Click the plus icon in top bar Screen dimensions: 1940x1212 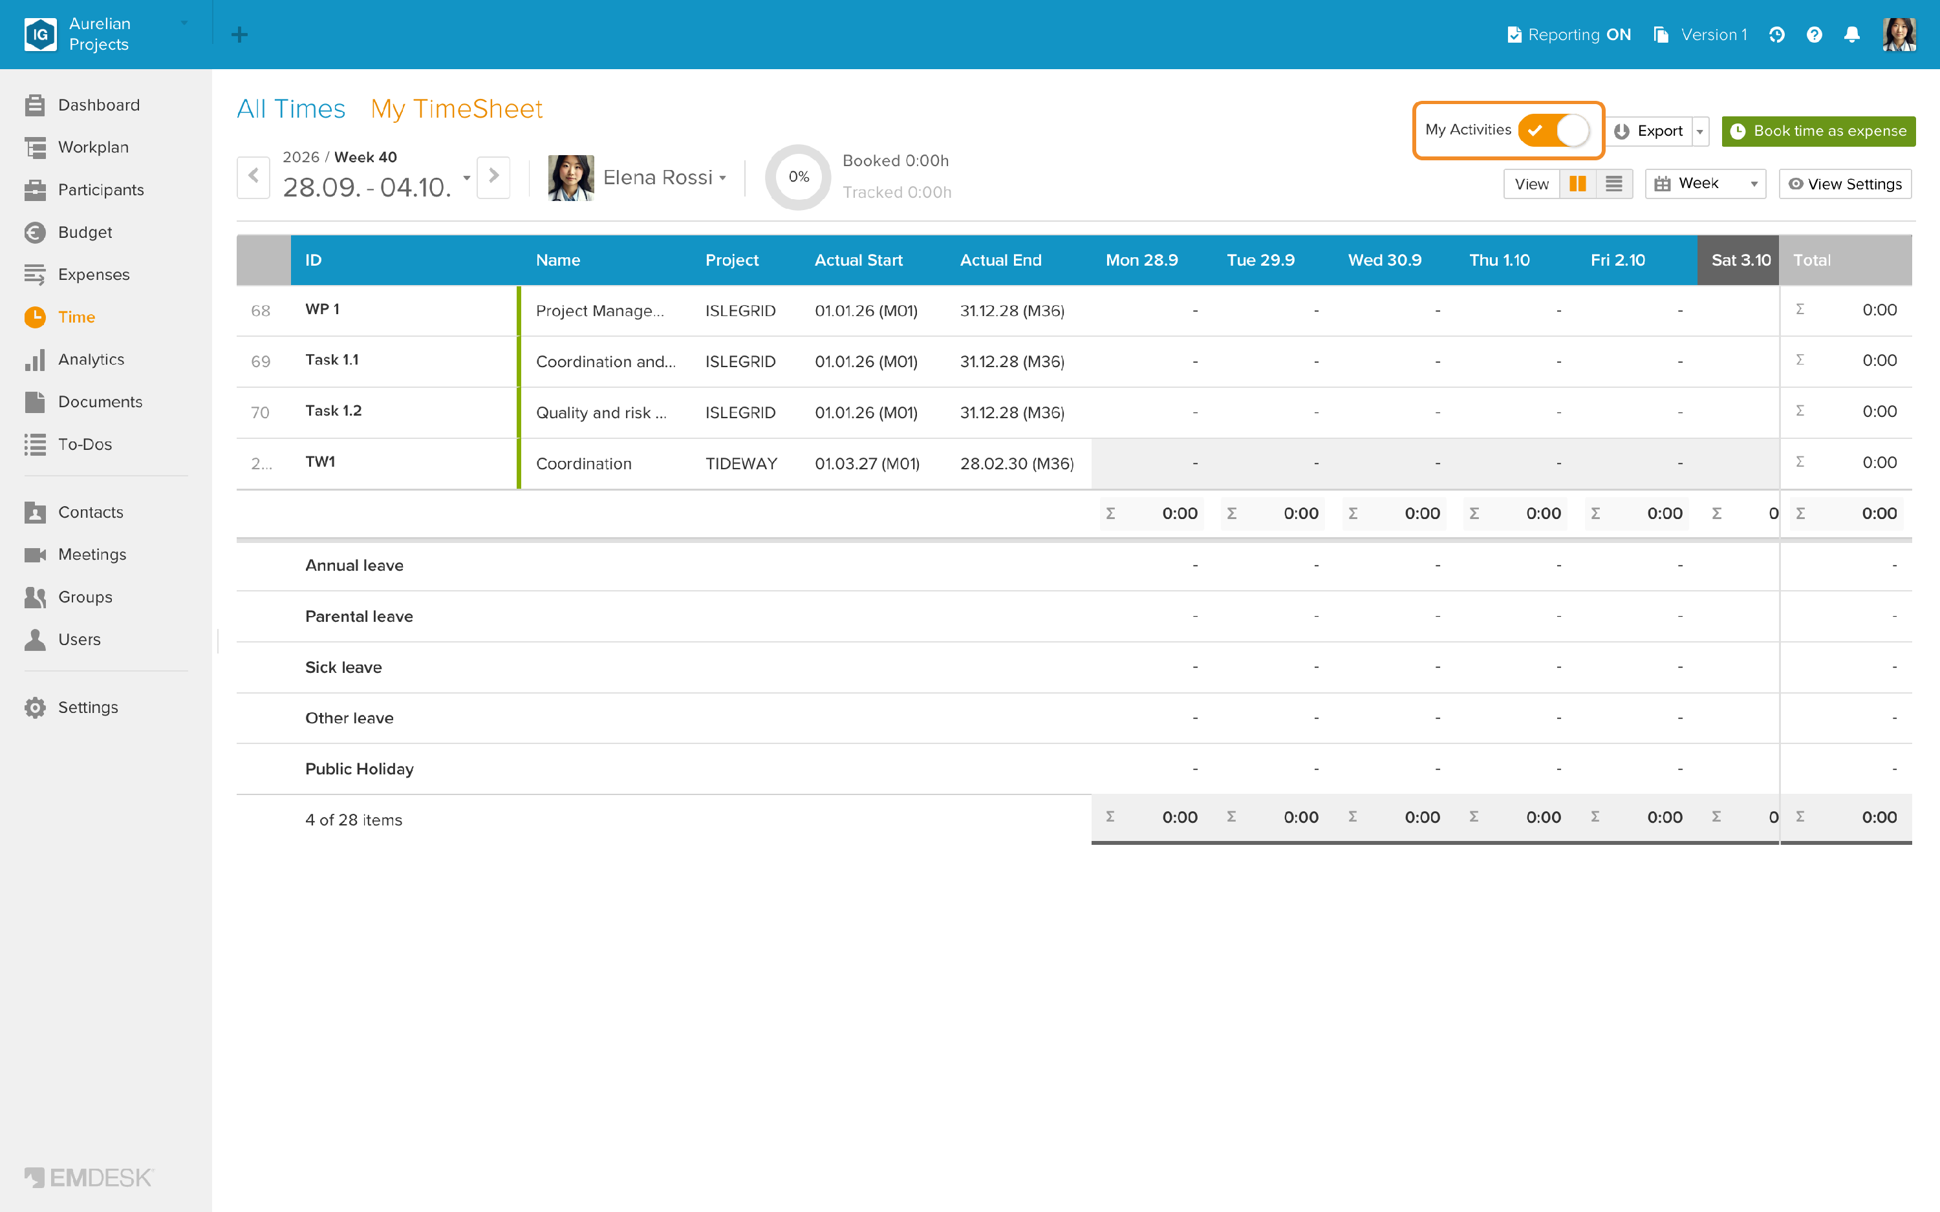tap(239, 34)
